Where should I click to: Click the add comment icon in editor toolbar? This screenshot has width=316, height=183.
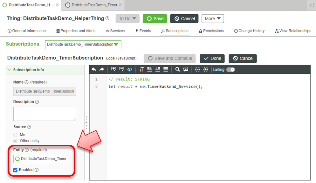tap(113, 69)
